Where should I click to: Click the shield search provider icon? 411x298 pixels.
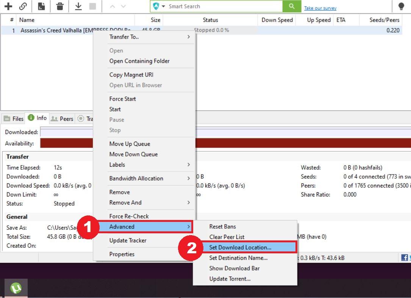point(156,6)
